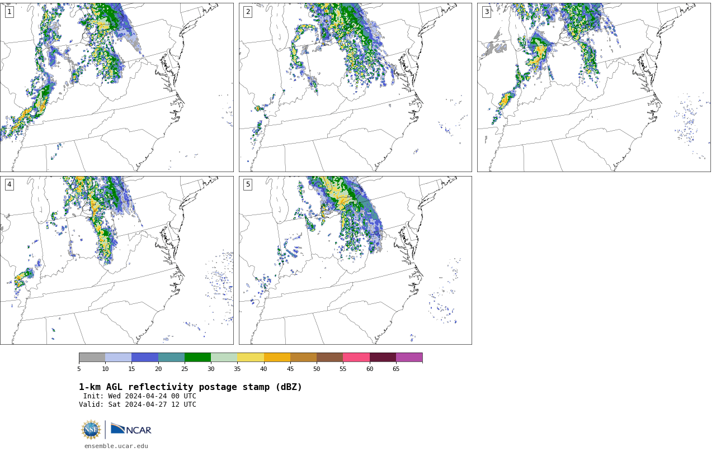716x452 pixels.
Task: Click the number 2 panel label
Action: click(x=248, y=12)
